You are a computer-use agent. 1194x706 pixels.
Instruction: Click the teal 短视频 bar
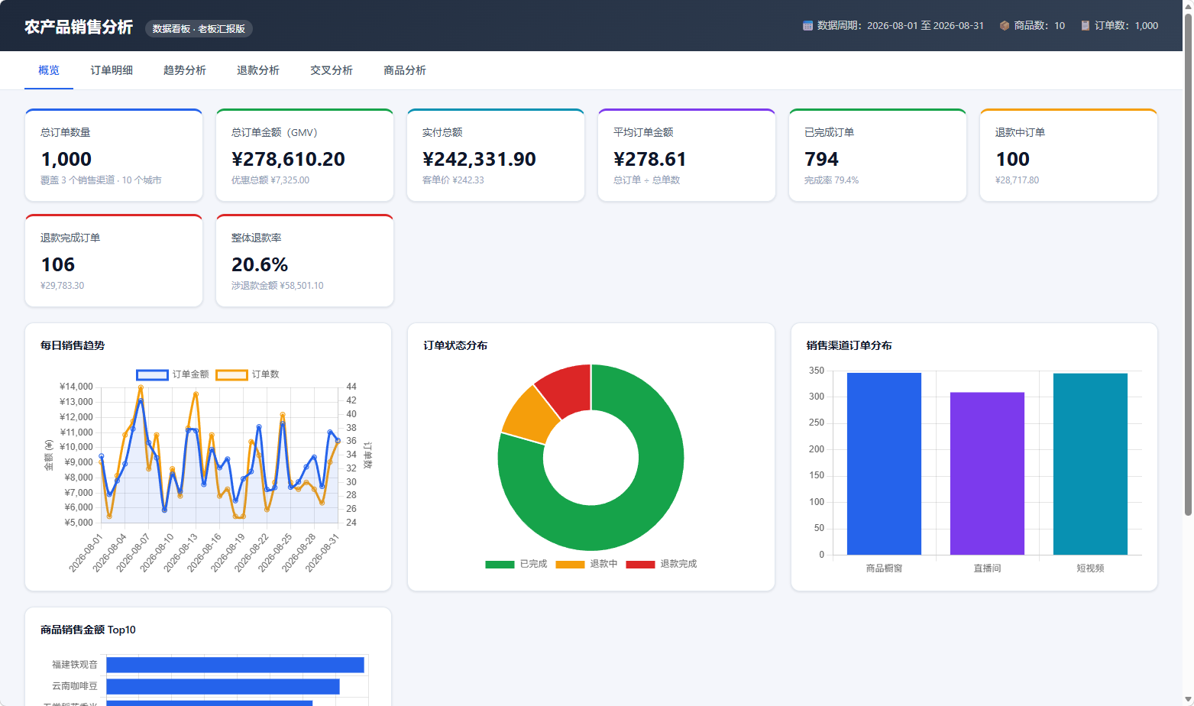tap(1090, 464)
